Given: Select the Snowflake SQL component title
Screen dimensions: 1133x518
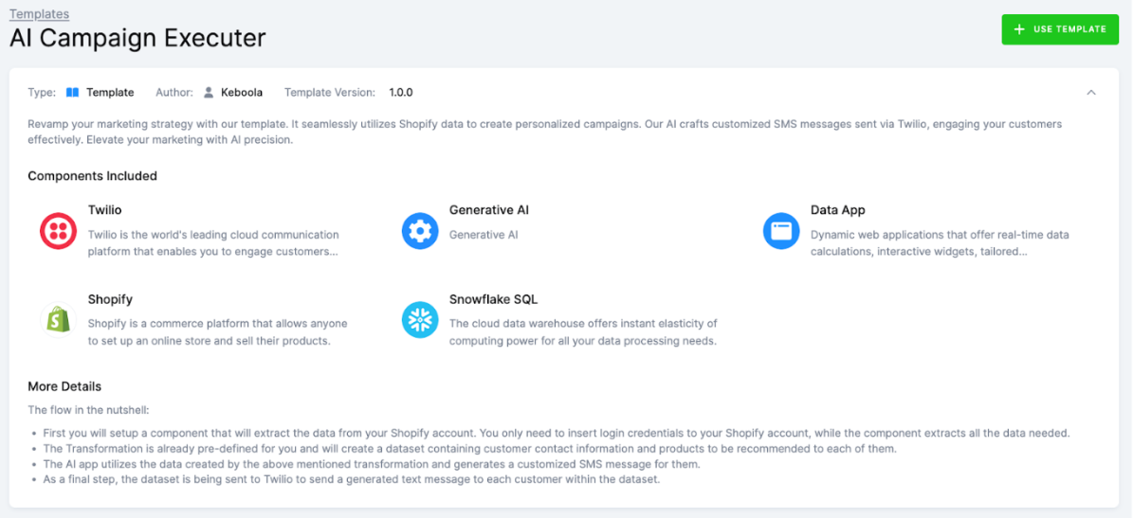Looking at the screenshot, I should click(x=493, y=299).
